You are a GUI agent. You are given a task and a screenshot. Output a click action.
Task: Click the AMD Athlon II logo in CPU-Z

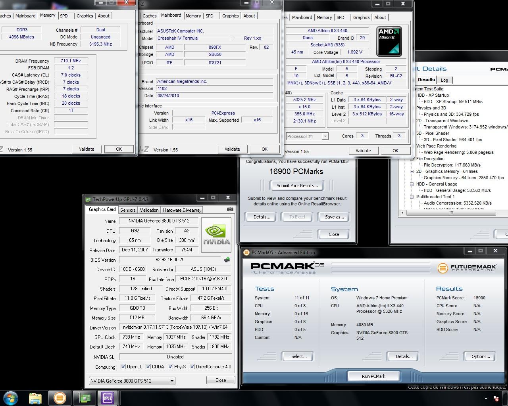point(389,42)
